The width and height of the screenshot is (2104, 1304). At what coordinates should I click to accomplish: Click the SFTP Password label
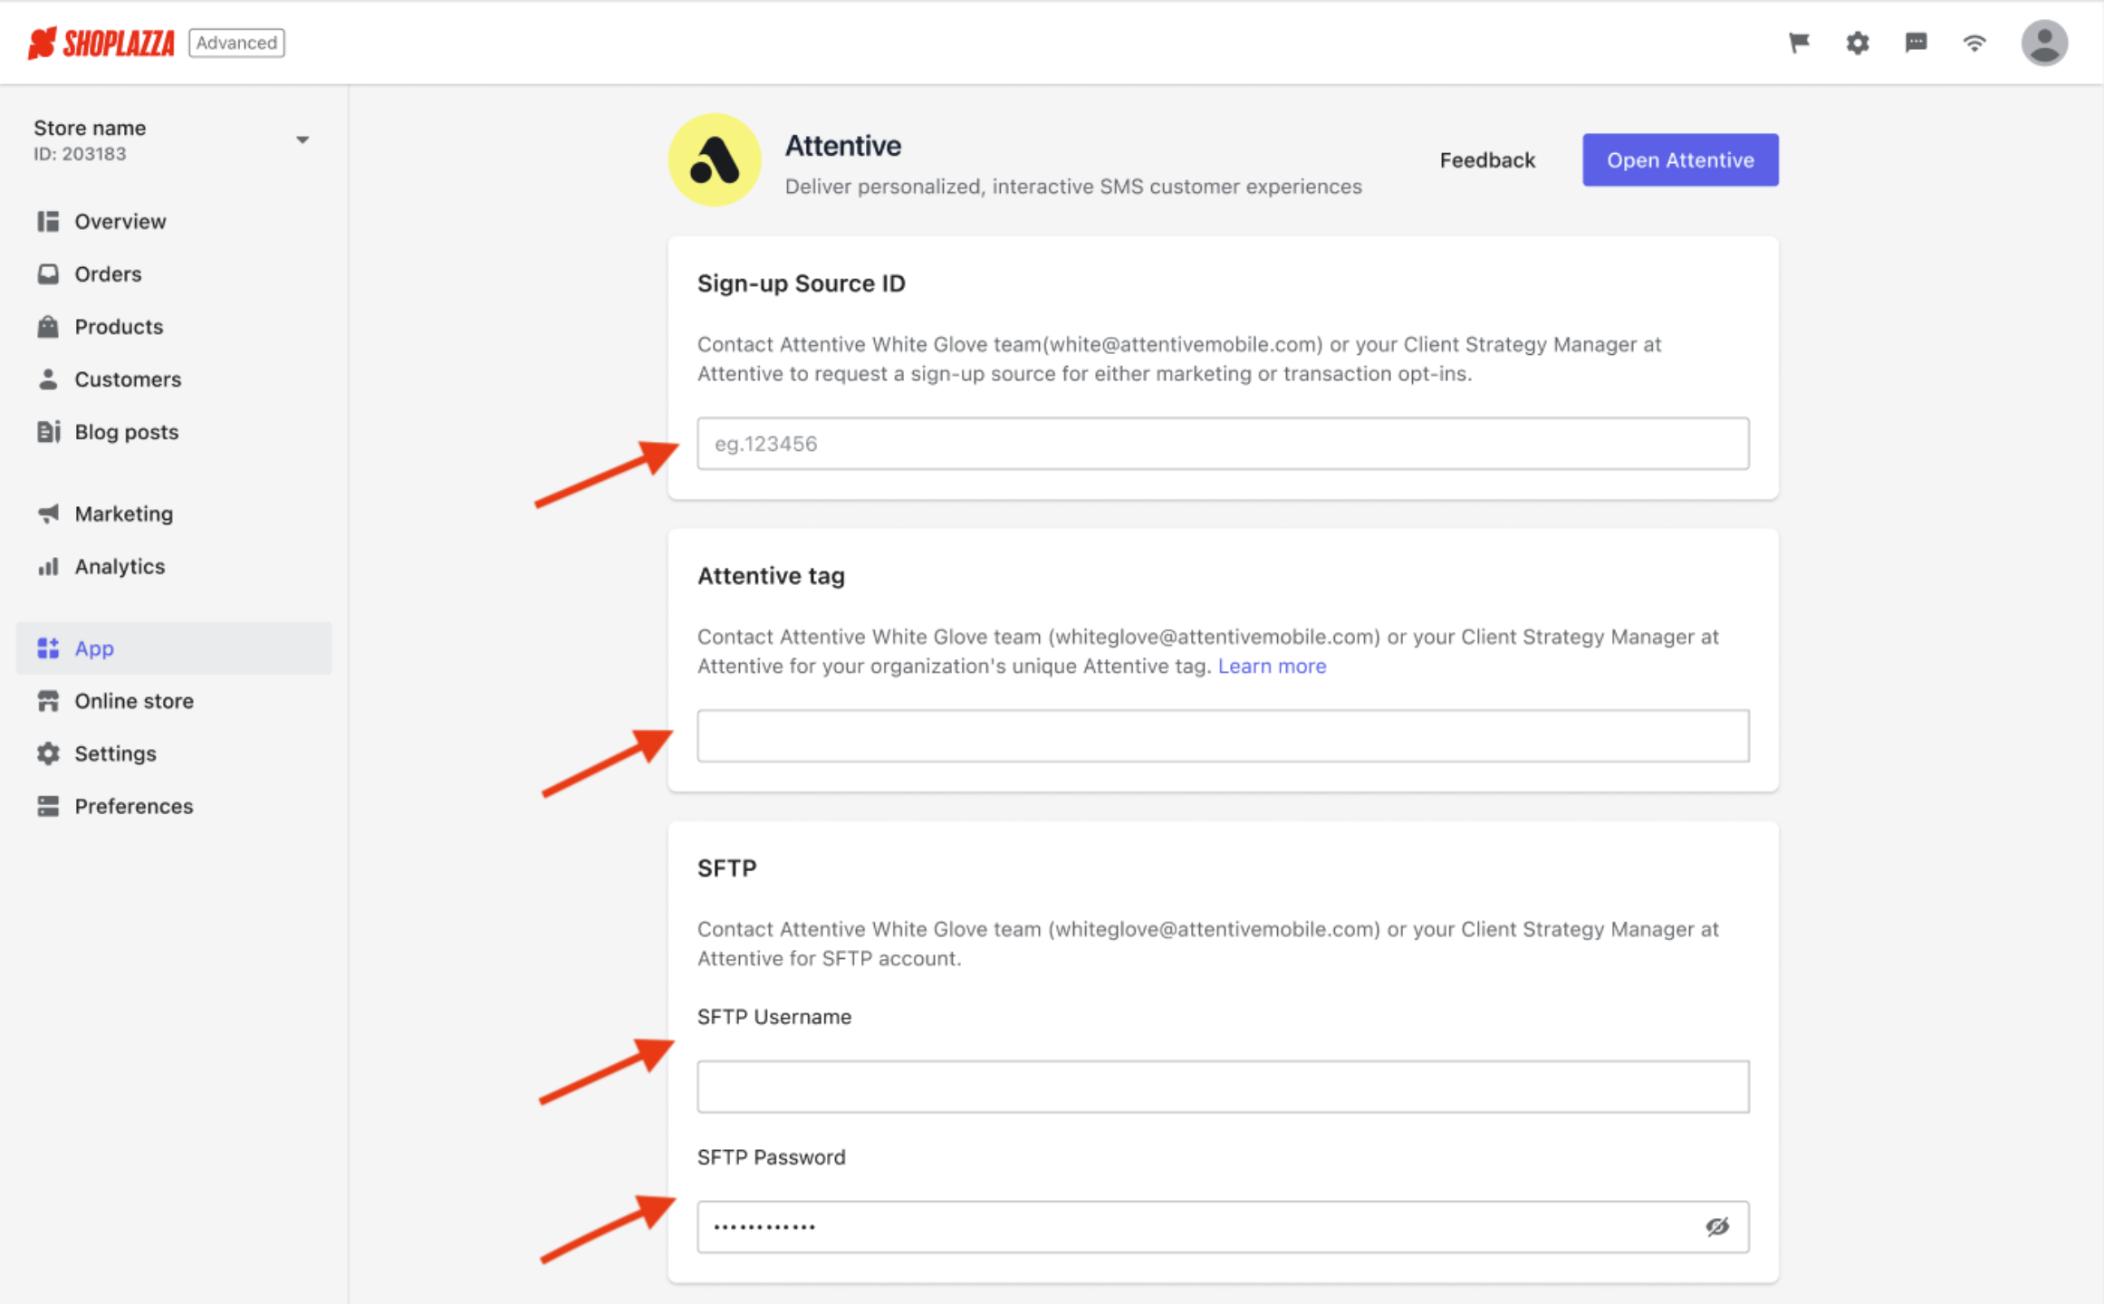click(x=771, y=1156)
